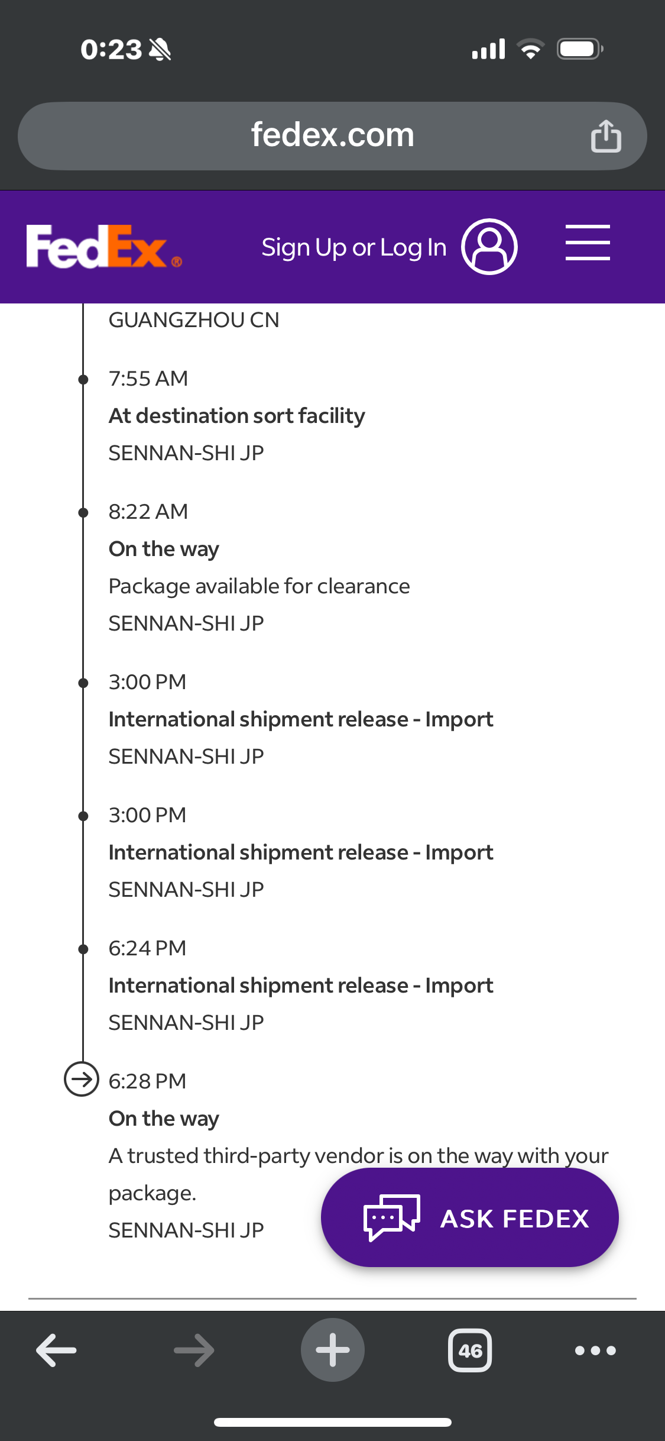Open the tab switcher showing 46
665x1441 pixels.
coord(470,1350)
